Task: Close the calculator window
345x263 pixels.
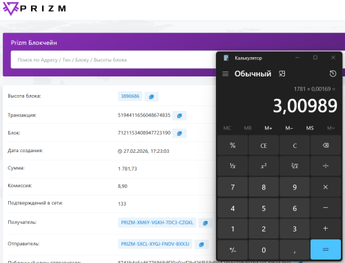Action: point(333,58)
